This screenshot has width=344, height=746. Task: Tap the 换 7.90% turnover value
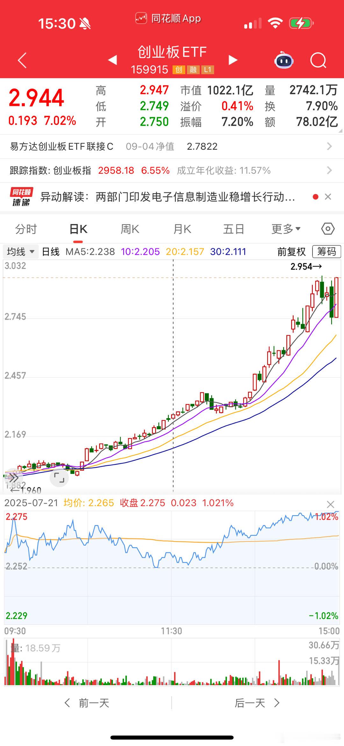[322, 106]
